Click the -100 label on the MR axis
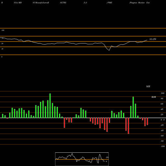The width and height of the screenshot is (166, 166). click(162, 146)
